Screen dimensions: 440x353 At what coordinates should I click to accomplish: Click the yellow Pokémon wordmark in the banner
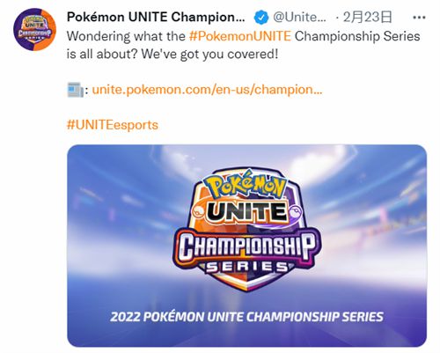(x=246, y=186)
